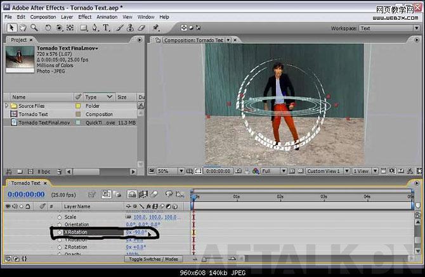Click the Source Files yellow label swatch

[x=78, y=106]
